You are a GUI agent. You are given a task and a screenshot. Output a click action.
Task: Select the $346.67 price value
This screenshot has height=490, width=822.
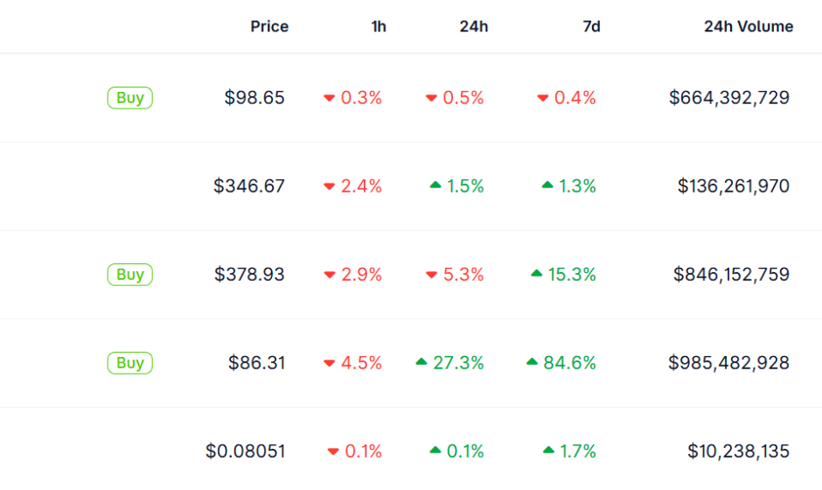pyautogui.click(x=249, y=186)
